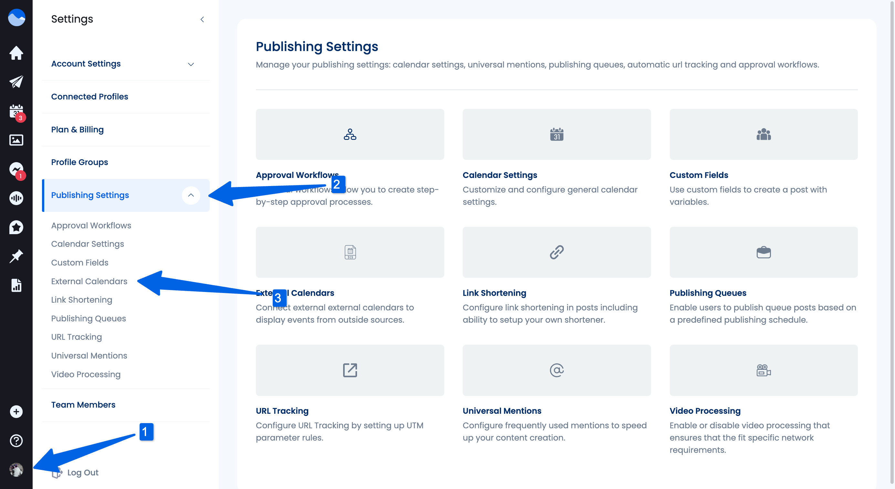Open the media library image icon
Viewport: 895px width, 489px height.
point(16,140)
